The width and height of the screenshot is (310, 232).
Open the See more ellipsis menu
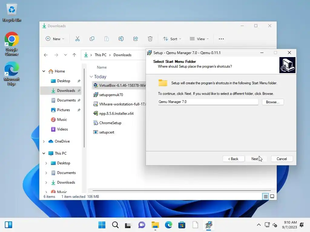click(221, 39)
